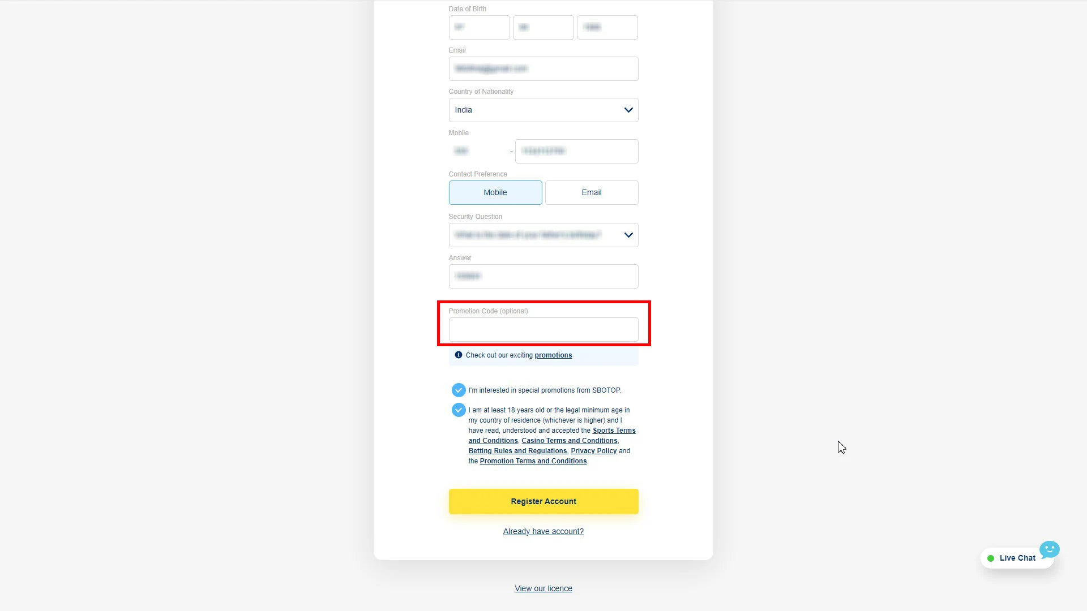Click the dropdown arrow for Country of Nationality
The height and width of the screenshot is (611, 1087).
(628, 110)
